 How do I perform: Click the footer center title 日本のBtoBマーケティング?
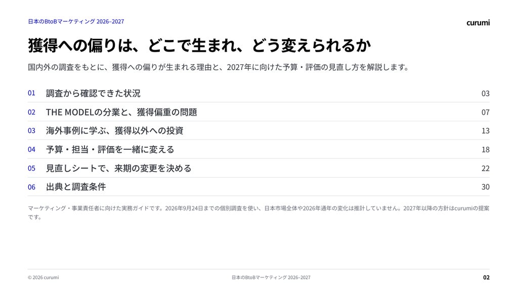point(271,277)
